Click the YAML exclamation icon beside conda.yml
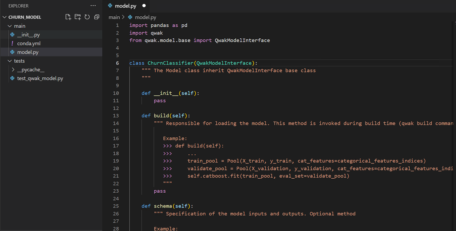456x231 pixels. coord(13,43)
